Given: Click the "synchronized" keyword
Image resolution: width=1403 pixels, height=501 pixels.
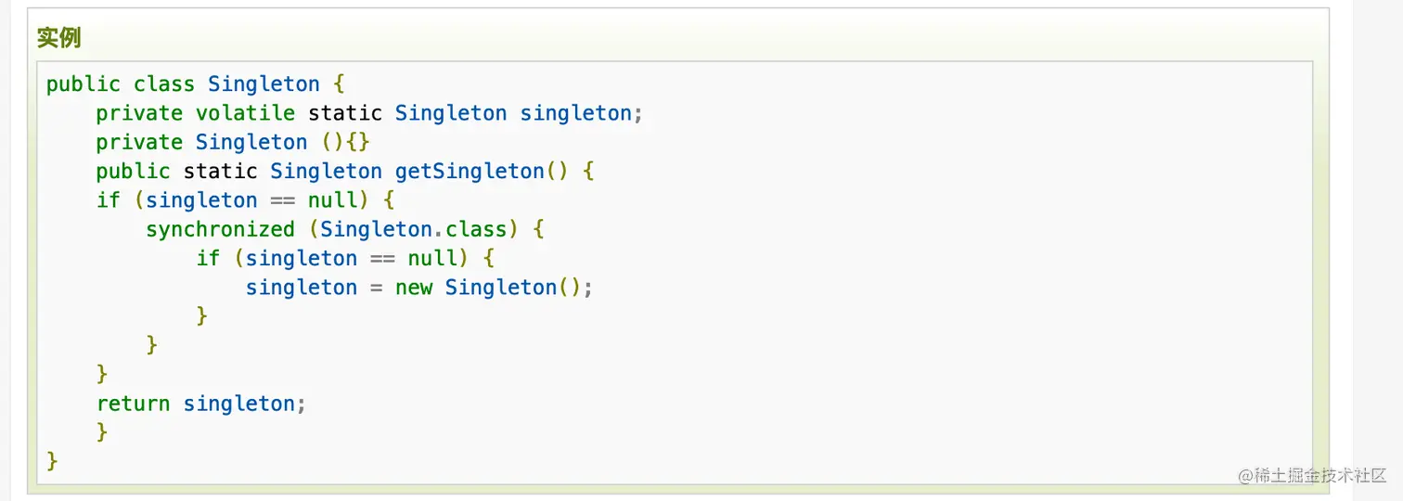Looking at the screenshot, I should click(220, 229).
